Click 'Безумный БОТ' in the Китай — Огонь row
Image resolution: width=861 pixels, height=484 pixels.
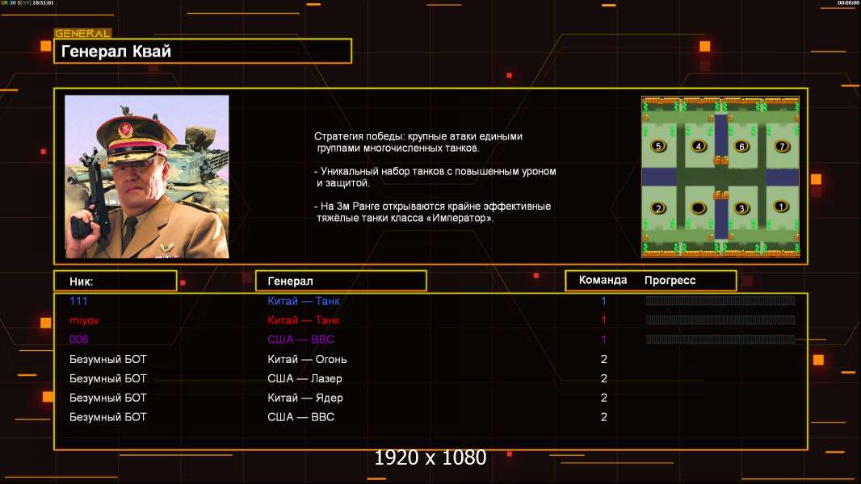point(108,359)
